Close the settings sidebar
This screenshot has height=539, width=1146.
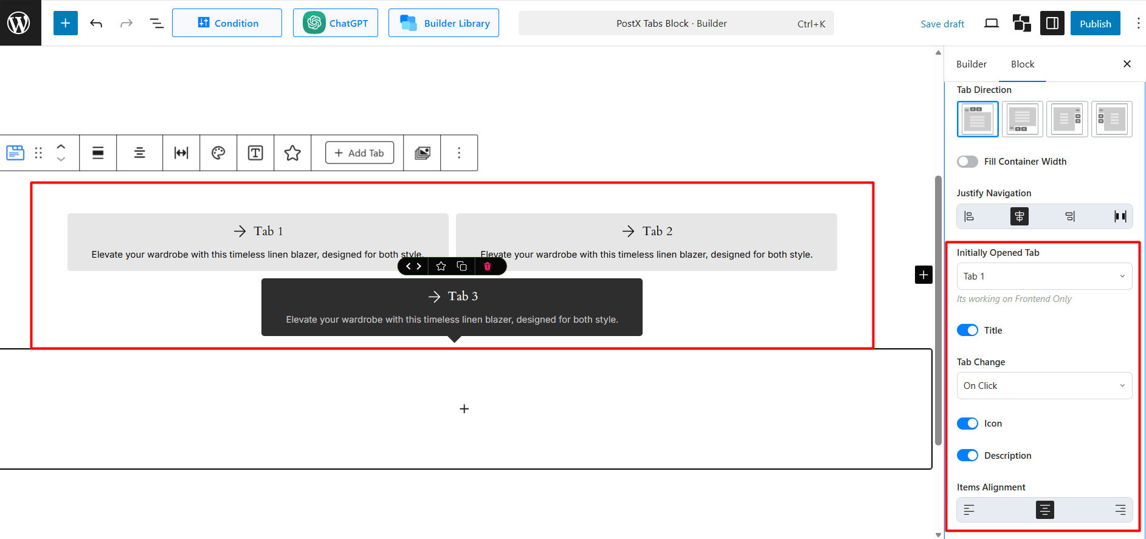(1127, 64)
